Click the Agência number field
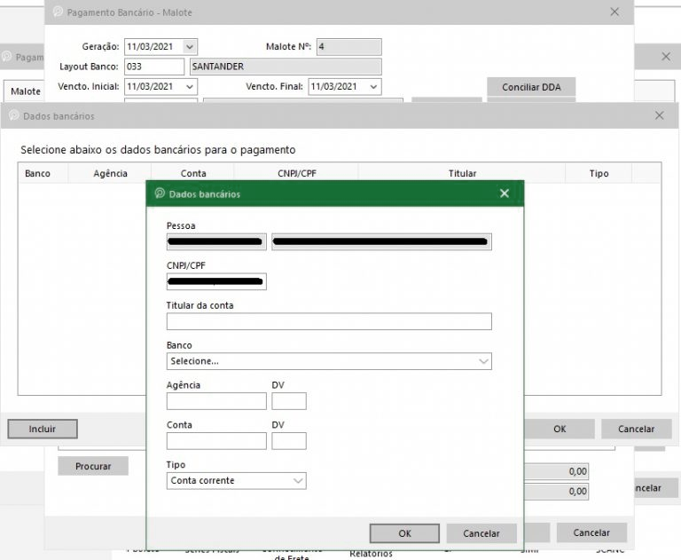681x560 pixels. tap(216, 401)
